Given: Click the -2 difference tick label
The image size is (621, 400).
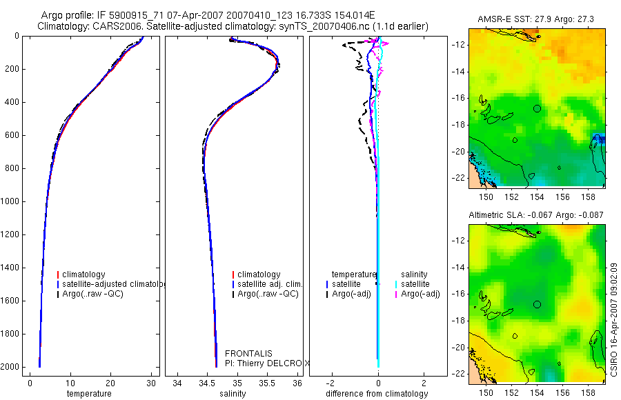Looking at the screenshot, I should [x=332, y=383].
